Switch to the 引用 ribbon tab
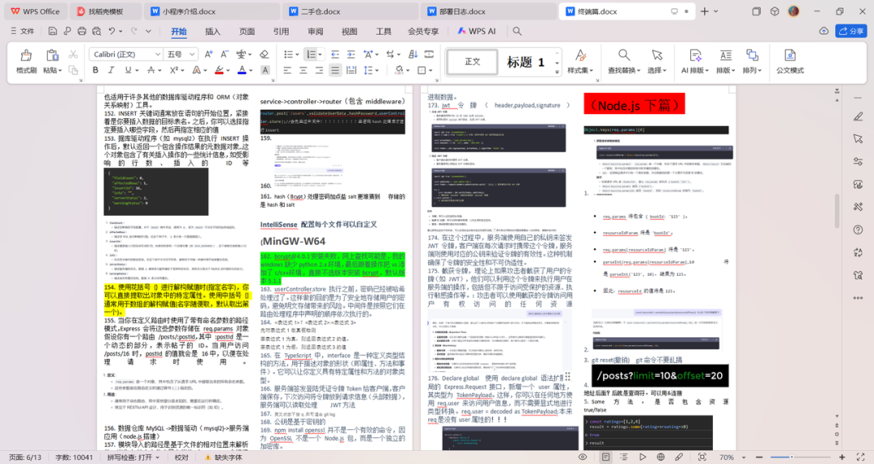Screen dimensions: 874x464 tap(281, 32)
